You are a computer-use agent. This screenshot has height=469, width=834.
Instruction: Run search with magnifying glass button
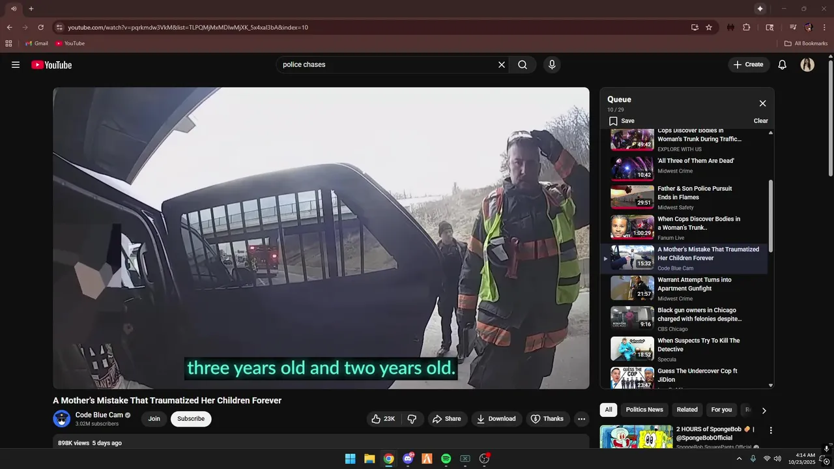(x=523, y=64)
